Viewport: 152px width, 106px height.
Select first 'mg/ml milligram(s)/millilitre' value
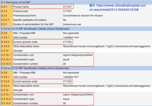pyautogui.click(x=78, y=55)
